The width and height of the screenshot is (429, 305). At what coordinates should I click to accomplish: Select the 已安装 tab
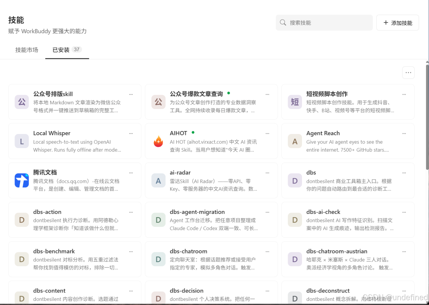[67, 50]
